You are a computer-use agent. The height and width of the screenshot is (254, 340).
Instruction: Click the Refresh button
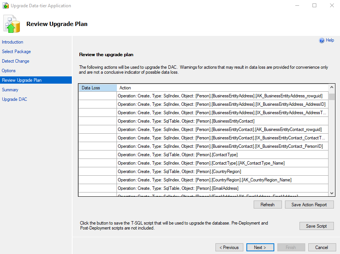click(267, 205)
